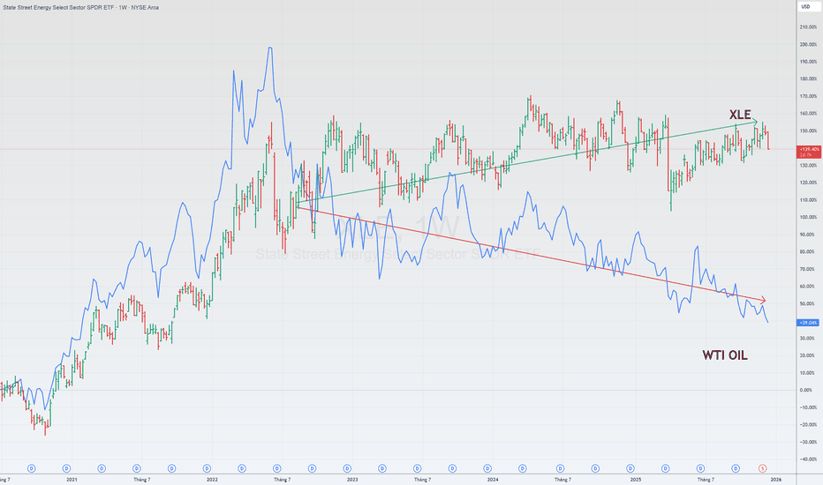Click the 0.00% level on the price scale
This screenshot has height=485, width=823.
click(x=804, y=390)
